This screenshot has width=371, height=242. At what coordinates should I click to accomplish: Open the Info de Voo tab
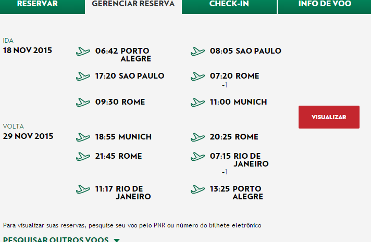[325, 6]
